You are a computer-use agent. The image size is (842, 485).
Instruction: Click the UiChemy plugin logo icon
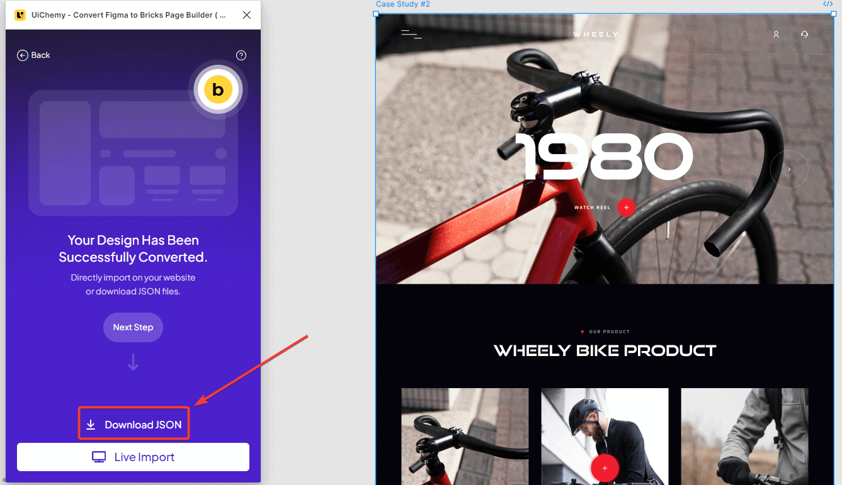pyautogui.click(x=20, y=15)
